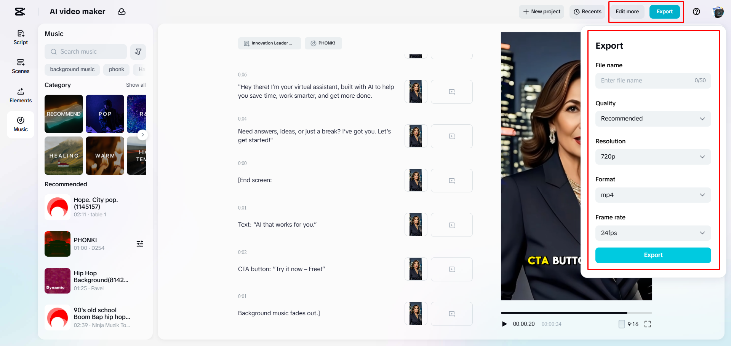731x346 pixels.
Task: Open Recents list
Action: coord(587,12)
